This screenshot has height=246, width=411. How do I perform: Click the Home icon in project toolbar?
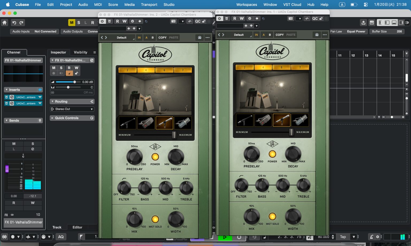[x=5, y=23]
